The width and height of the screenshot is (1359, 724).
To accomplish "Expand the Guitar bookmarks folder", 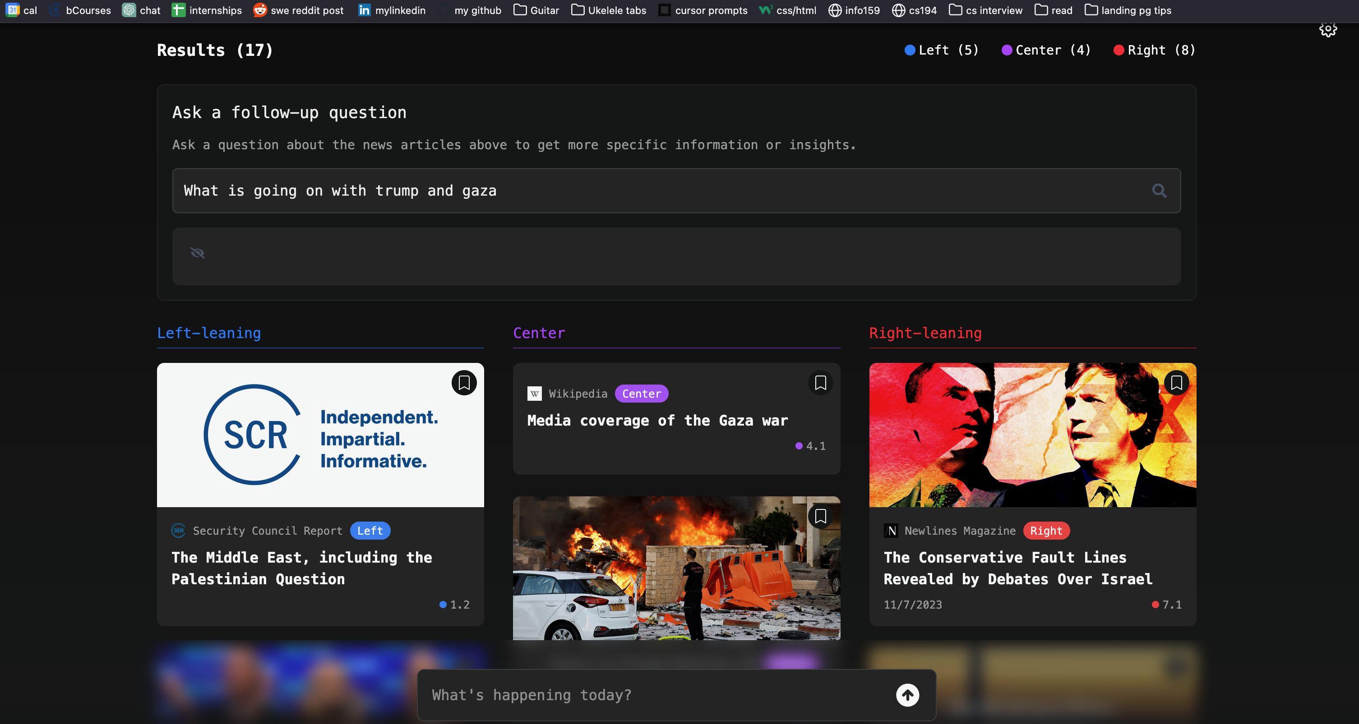I will click(x=536, y=10).
